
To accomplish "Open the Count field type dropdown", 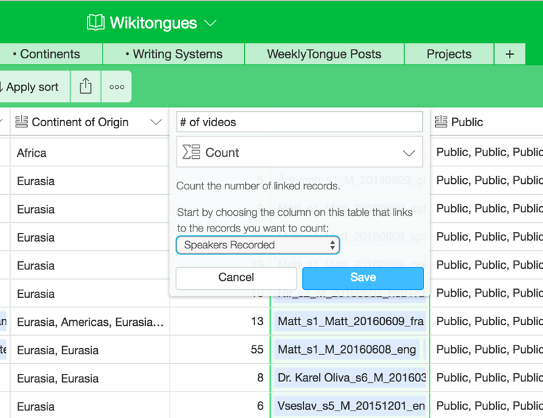I will (299, 152).
